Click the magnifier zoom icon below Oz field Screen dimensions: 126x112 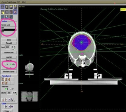pyautogui.click(x=12, y=100)
